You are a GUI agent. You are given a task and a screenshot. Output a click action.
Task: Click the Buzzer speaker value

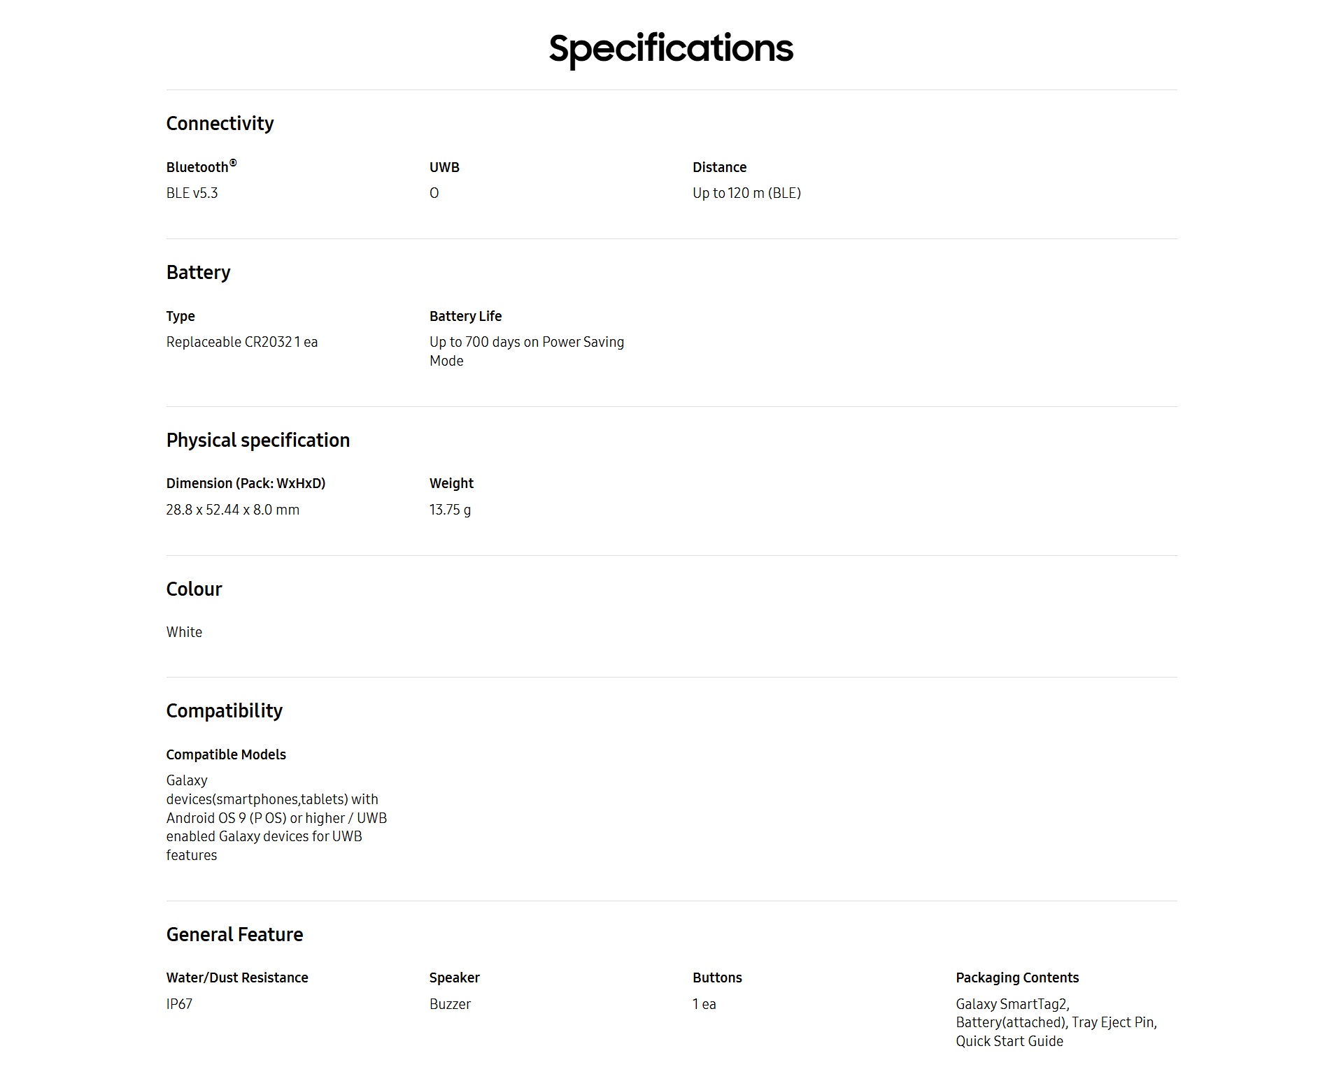pyautogui.click(x=450, y=1004)
